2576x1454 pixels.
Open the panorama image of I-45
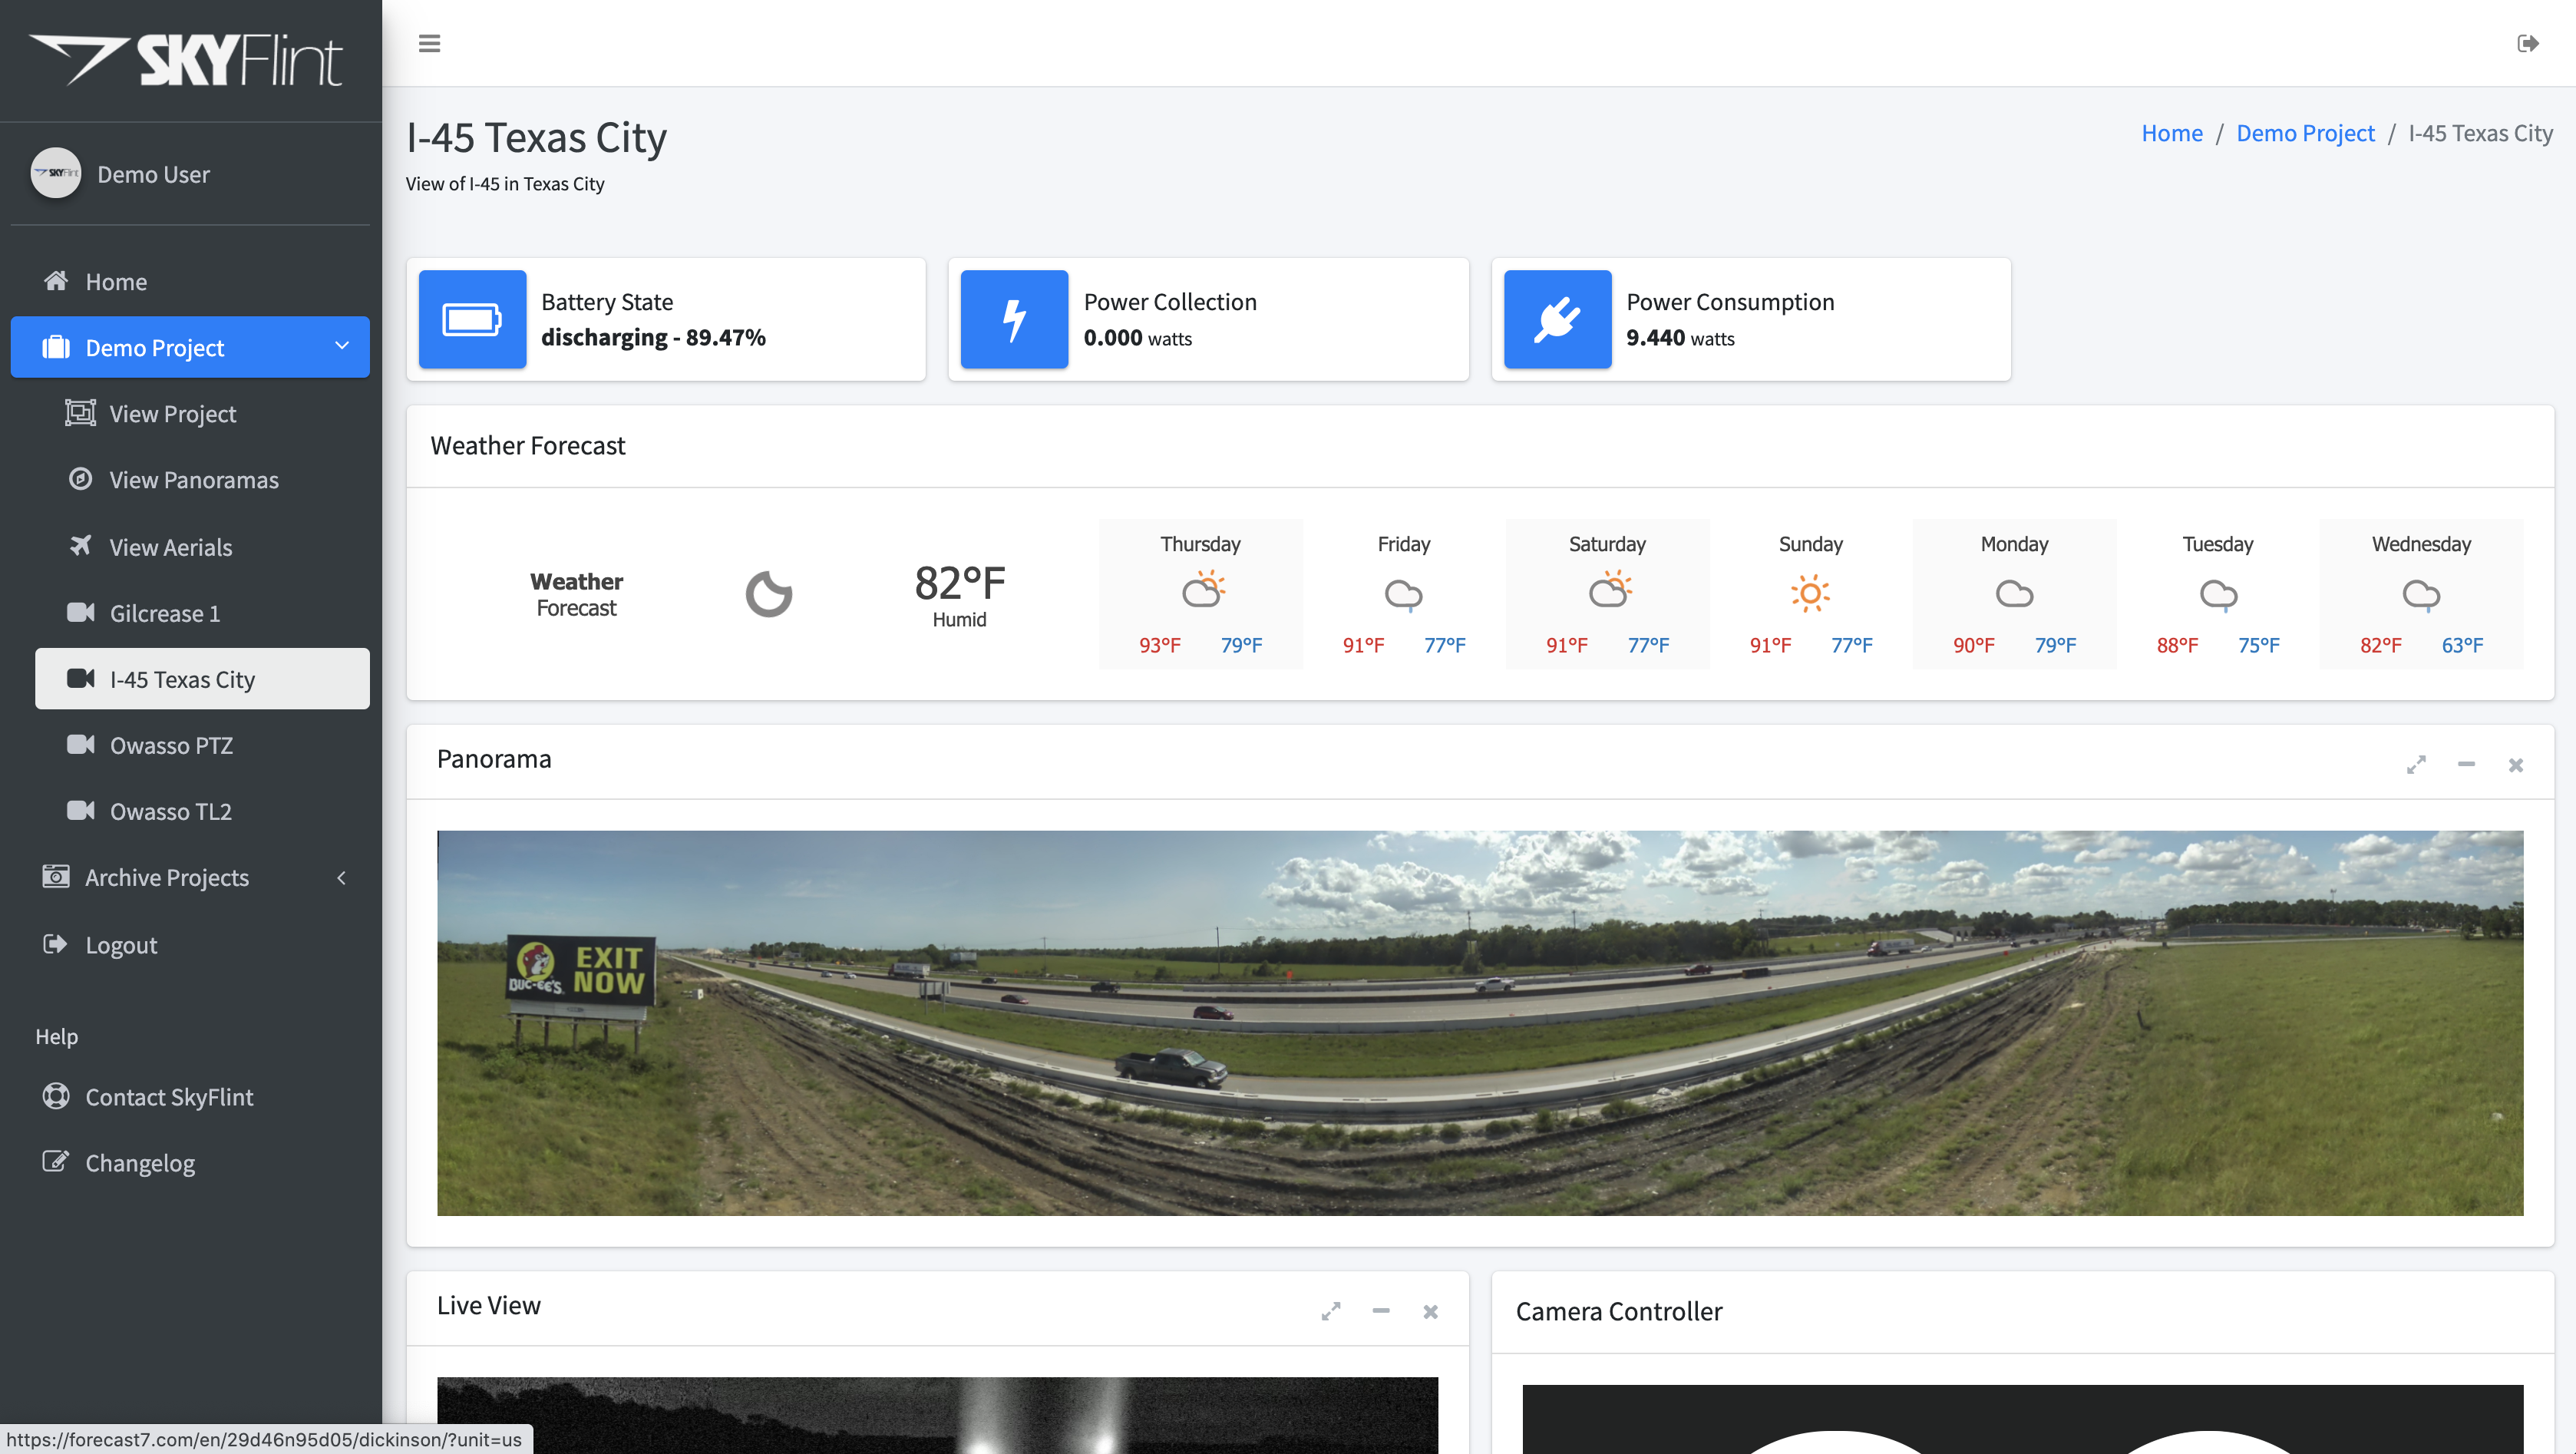click(1479, 1022)
